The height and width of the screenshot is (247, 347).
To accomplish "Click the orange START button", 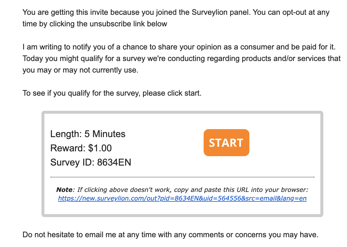I will tap(226, 142).
